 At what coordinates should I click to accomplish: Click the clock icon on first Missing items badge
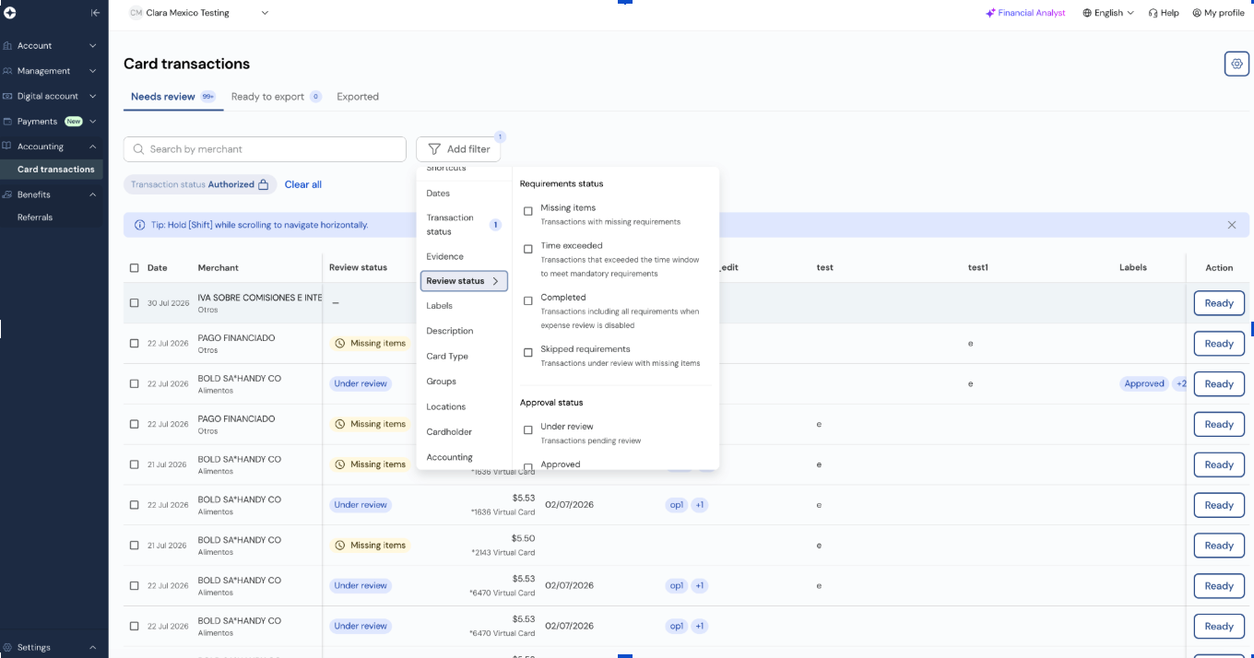339,343
